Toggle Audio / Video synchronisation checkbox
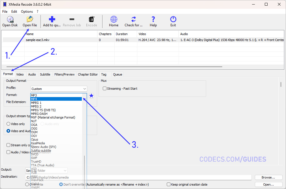The height and width of the screenshot is (189, 286). (x=8, y=152)
